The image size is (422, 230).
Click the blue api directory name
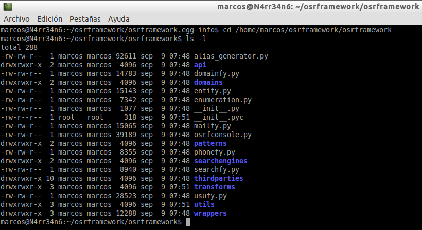coord(200,65)
